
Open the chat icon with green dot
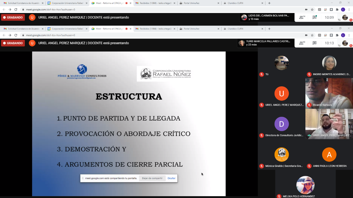pos(315,17)
